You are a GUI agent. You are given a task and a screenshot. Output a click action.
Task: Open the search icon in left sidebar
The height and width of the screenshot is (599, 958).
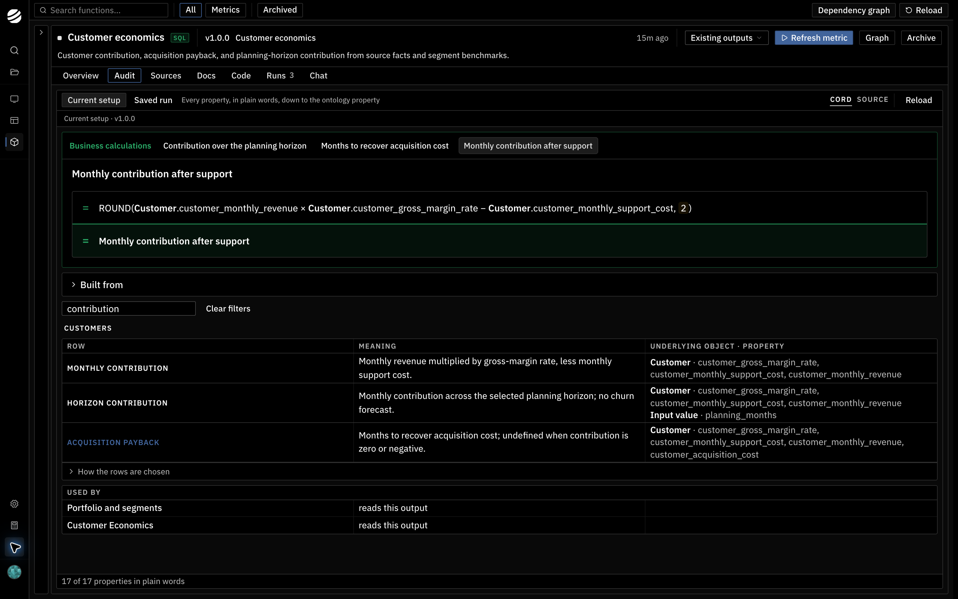point(14,50)
